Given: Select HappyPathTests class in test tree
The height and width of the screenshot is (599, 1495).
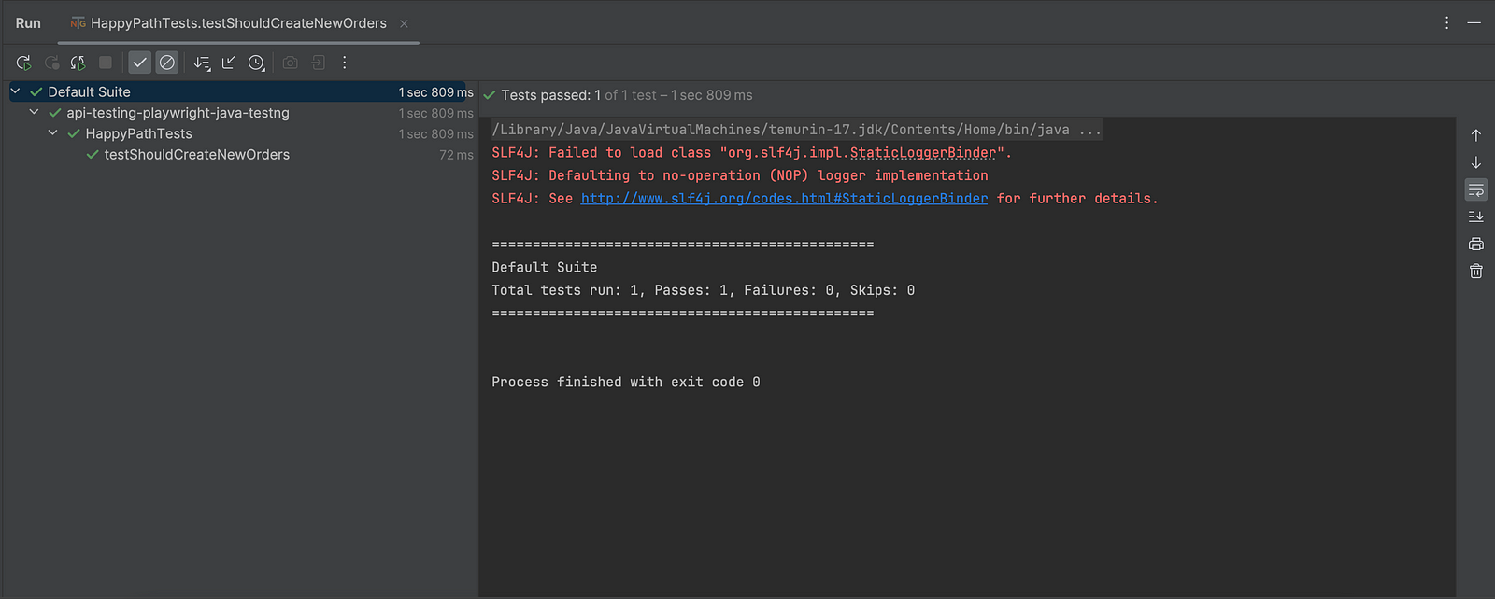Looking at the screenshot, I should [138, 133].
